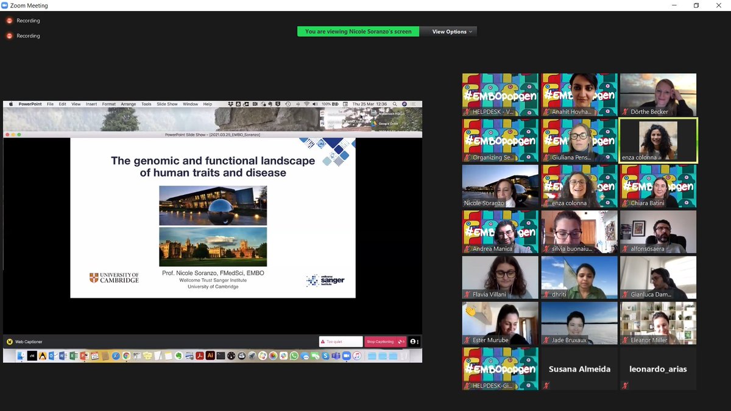Select Chiara Batini's video tile
This screenshot has width=731, height=411.
pos(658,186)
